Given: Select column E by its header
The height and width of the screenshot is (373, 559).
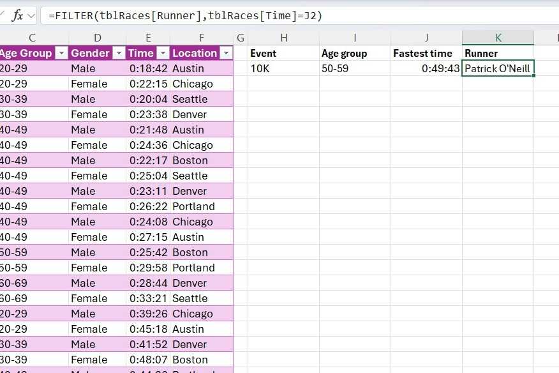Looking at the screenshot, I should [x=148, y=38].
